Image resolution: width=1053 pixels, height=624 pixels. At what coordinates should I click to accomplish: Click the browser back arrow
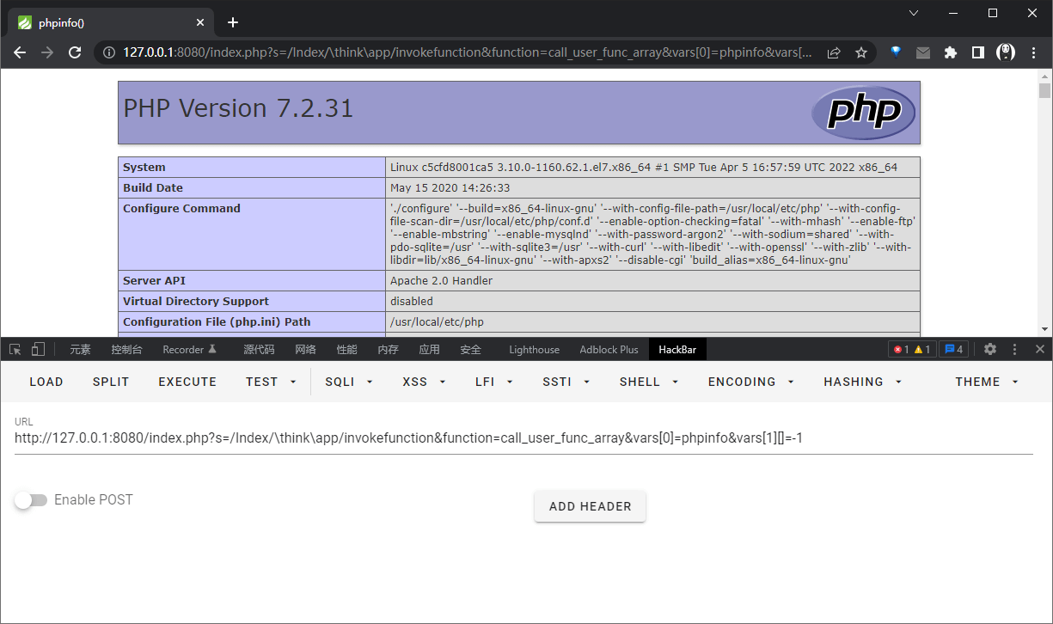[x=21, y=52]
